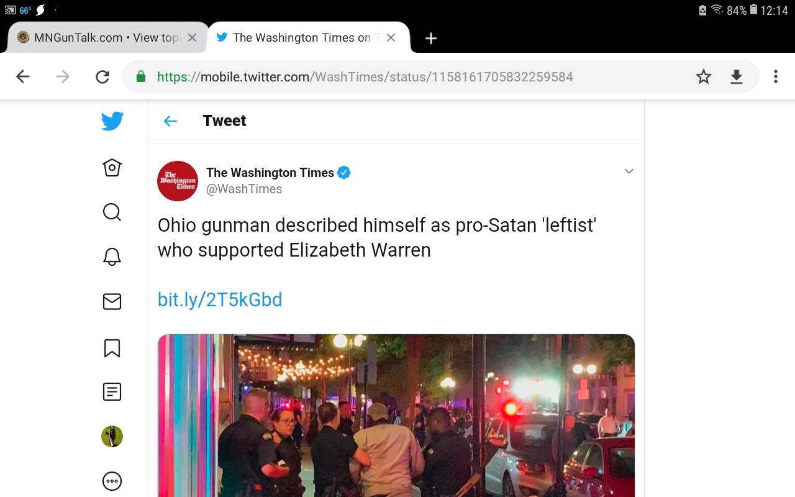Open Notifications bell in sidebar

[x=112, y=257]
